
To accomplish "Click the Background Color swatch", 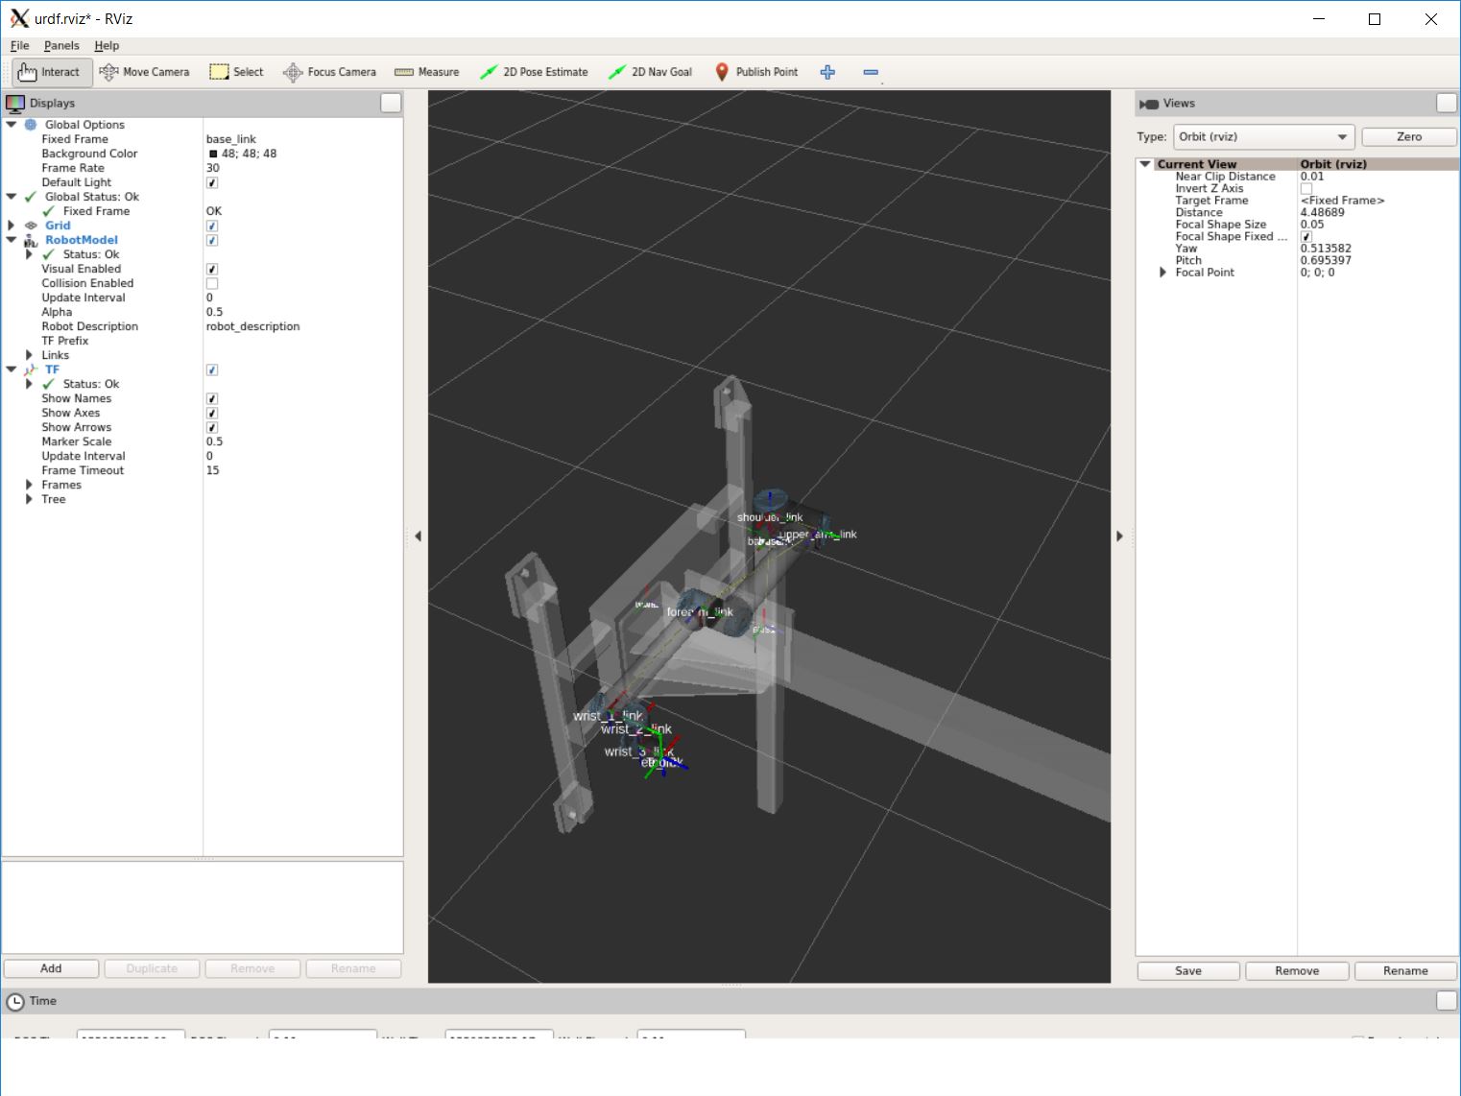I will (x=213, y=154).
